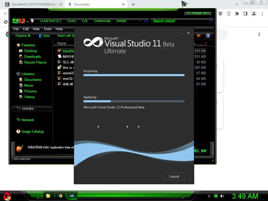268x201 pixels.
Task: Click Downloads in the address path
Action: point(102,21)
